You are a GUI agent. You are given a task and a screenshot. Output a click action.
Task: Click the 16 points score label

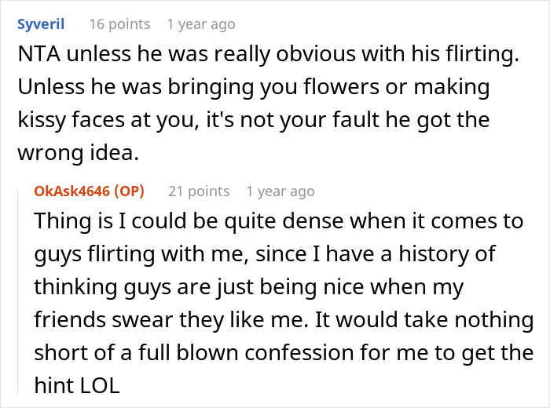tap(119, 24)
